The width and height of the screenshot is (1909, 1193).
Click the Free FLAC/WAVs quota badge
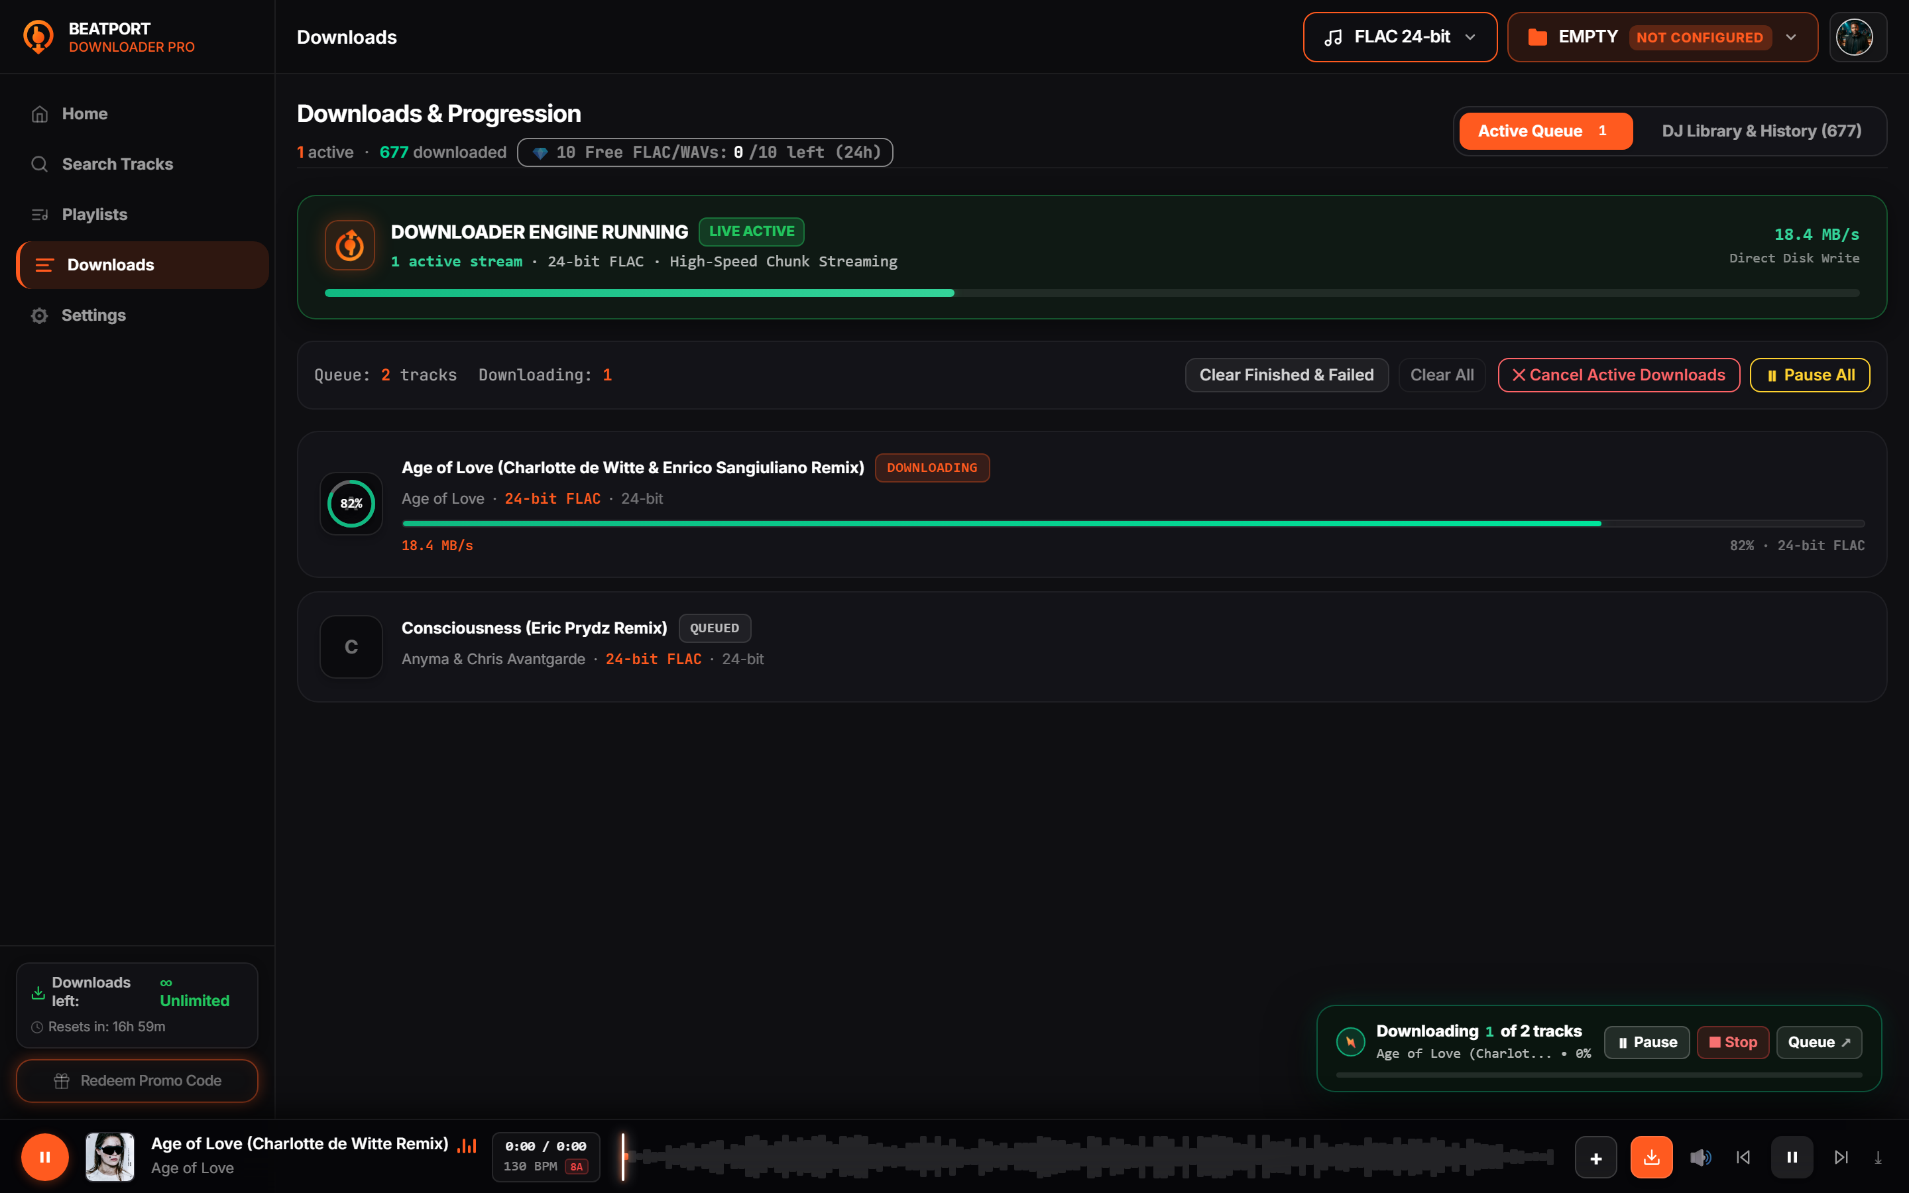(705, 152)
